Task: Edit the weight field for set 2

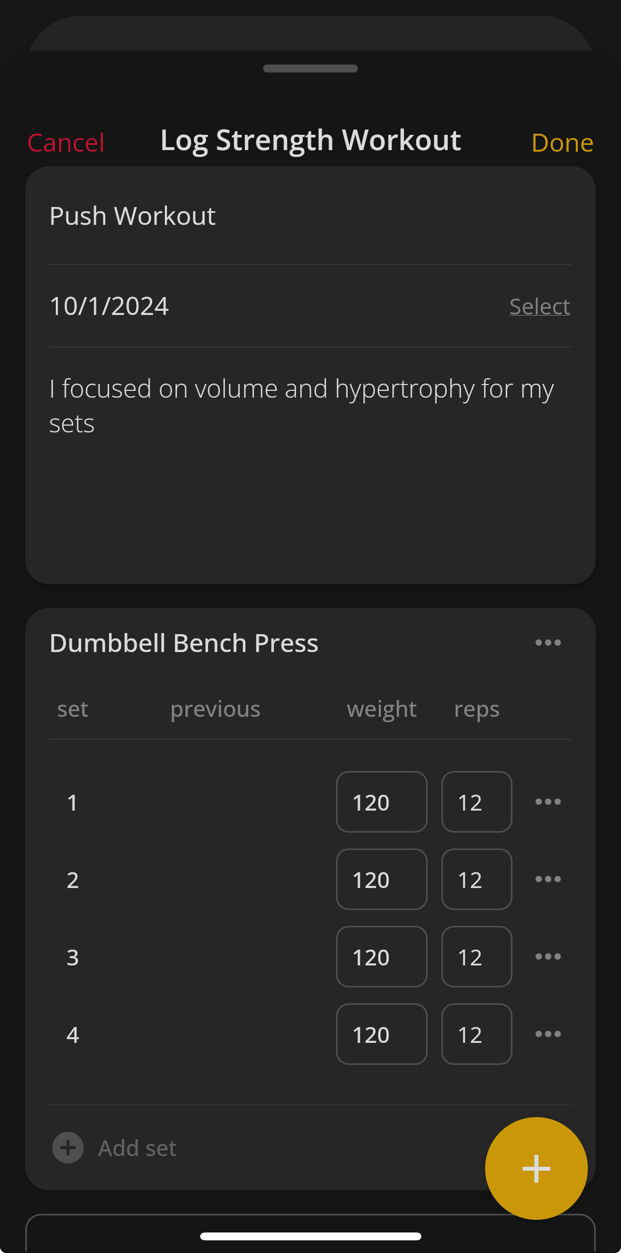Action: click(381, 879)
